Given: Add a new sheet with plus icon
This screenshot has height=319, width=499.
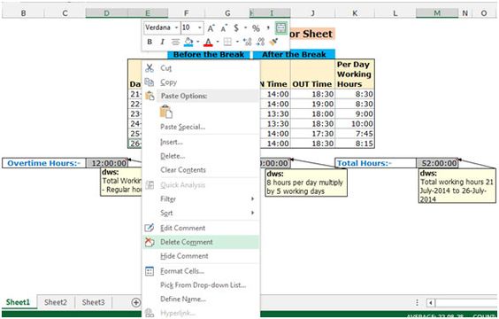Looking at the screenshot, I should pyautogui.click(x=136, y=302).
